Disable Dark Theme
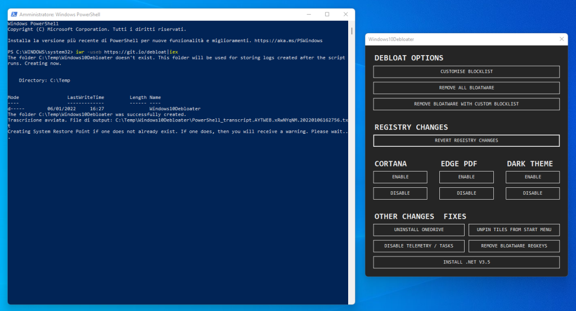The height and width of the screenshot is (311, 576). pos(532,193)
